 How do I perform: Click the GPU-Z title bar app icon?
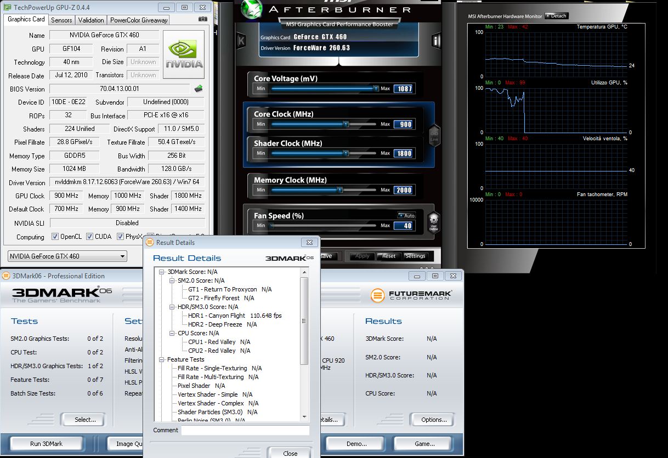click(x=7, y=7)
